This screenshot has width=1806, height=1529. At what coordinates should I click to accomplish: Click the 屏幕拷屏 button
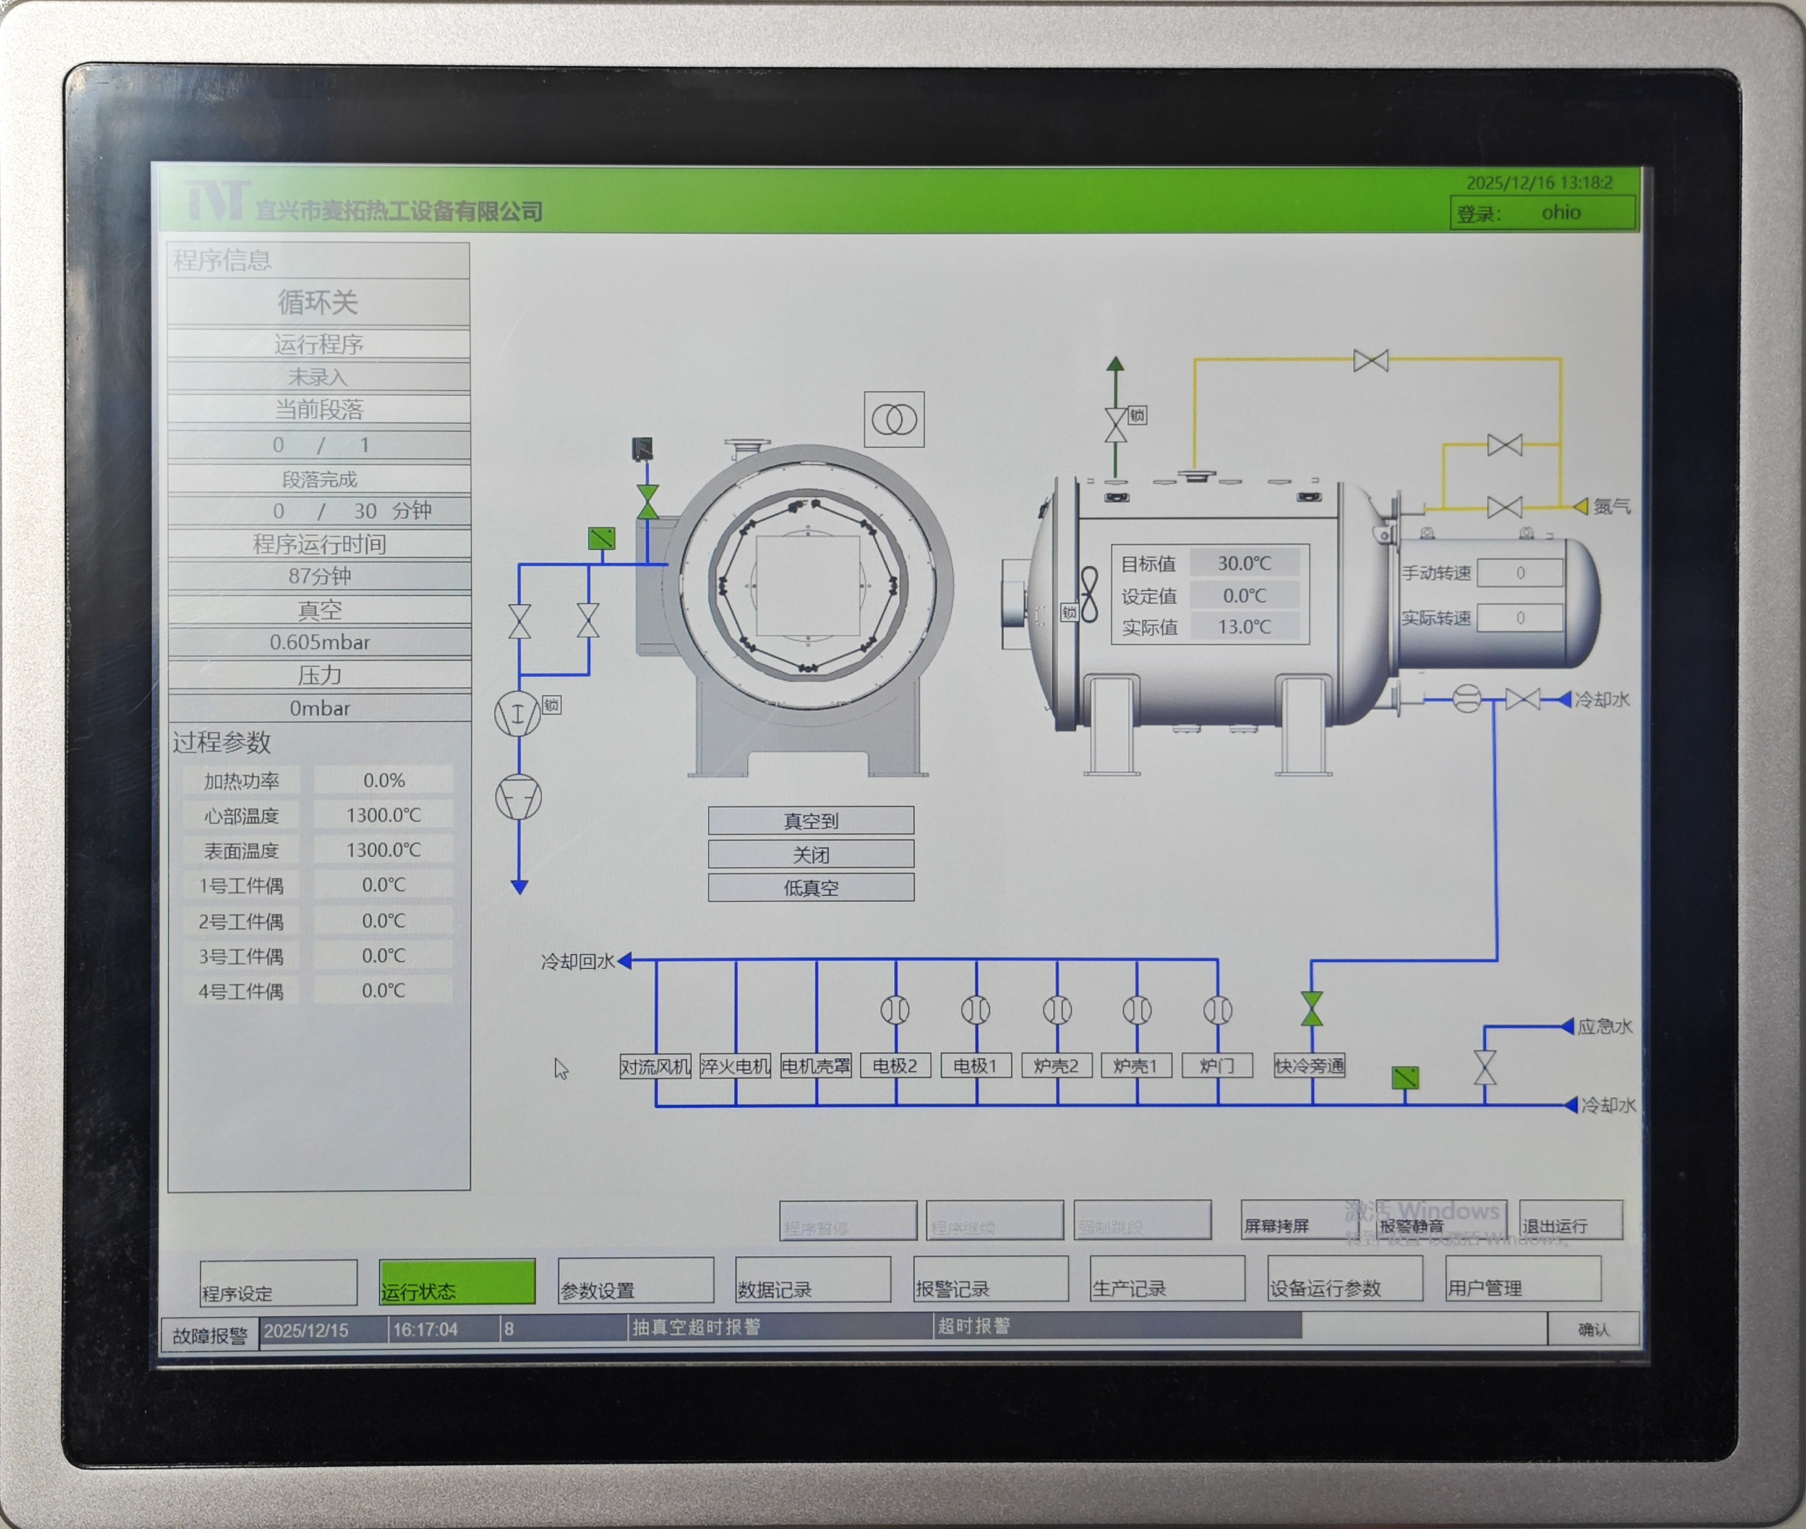[1300, 1220]
